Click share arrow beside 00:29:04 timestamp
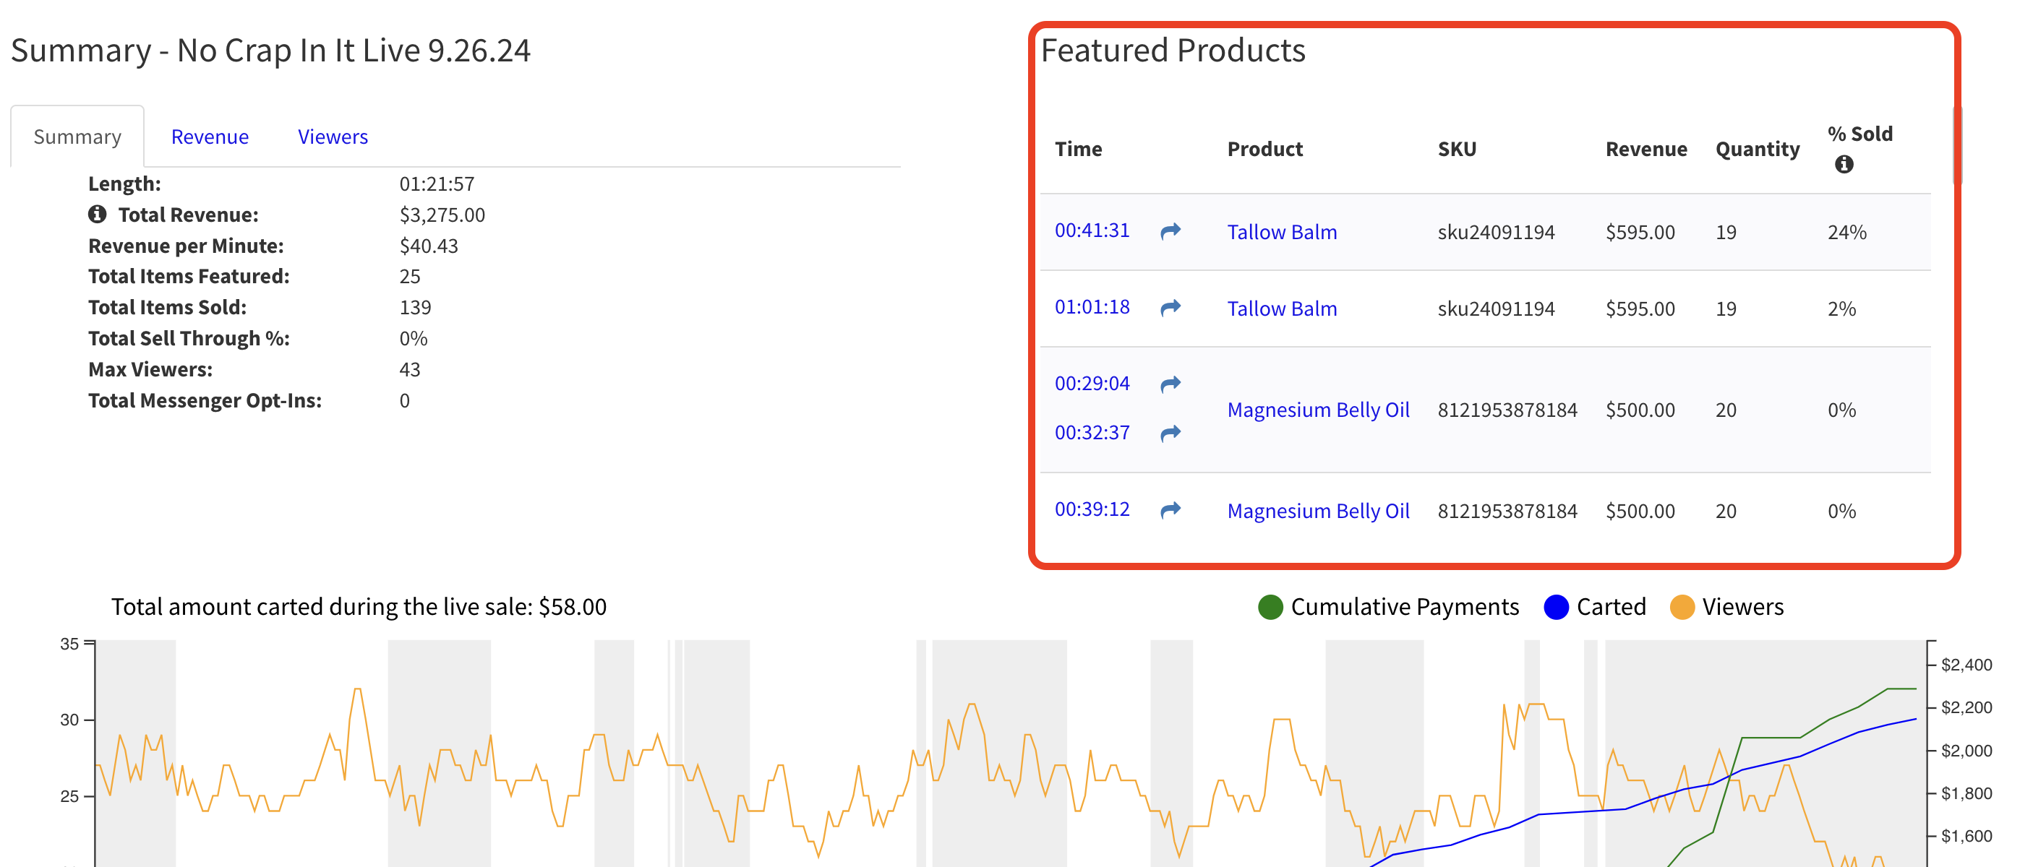The image size is (2033, 867). pos(1170,384)
